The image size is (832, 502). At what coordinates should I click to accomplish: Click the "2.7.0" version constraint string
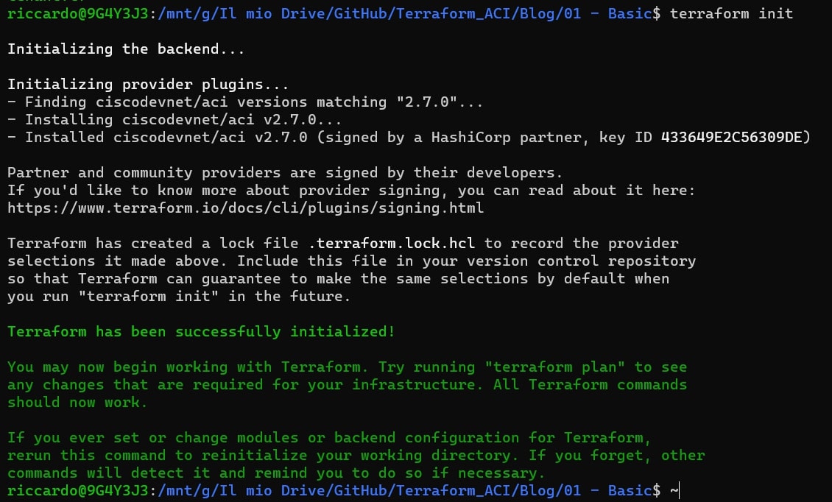(434, 102)
